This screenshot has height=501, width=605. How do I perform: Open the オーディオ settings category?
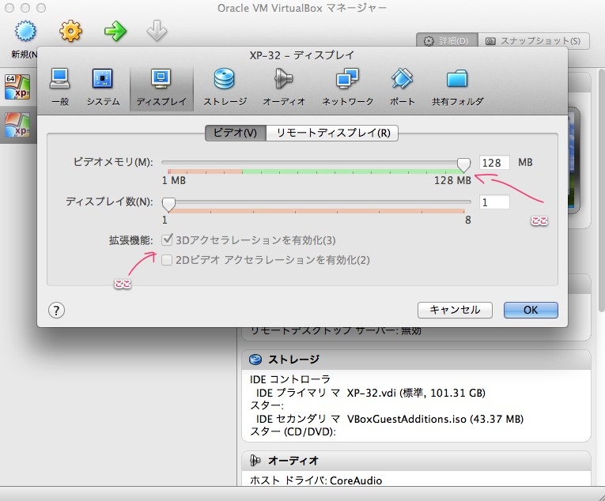coord(284,88)
